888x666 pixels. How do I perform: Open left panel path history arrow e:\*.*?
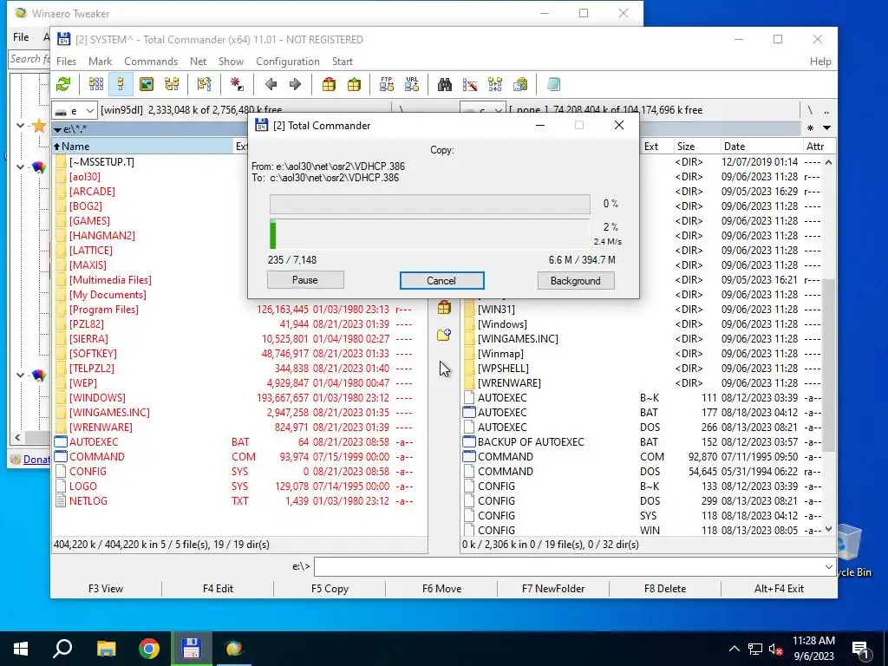click(57, 130)
